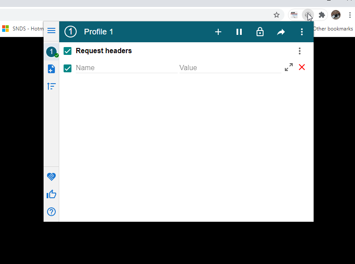Add a new profile from the sidebar
The width and height of the screenshot is (355, 264).
tap(51, 69)
